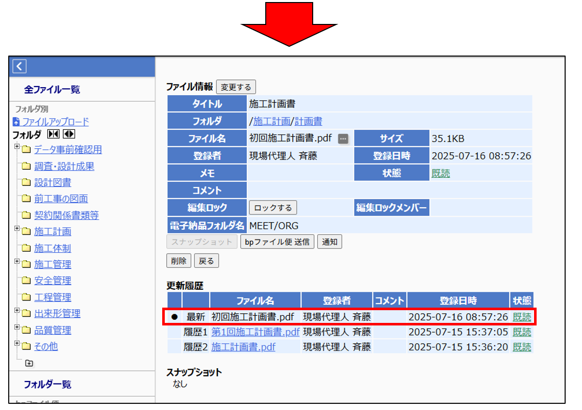This screenshot has height=410, width=582.
Task: Expand the データ事前確認用 folder
Action: [17, 147]
